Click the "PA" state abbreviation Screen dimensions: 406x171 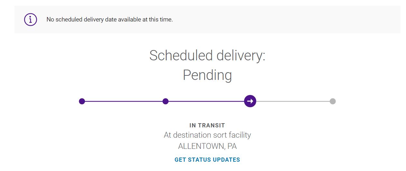point(232,146)
